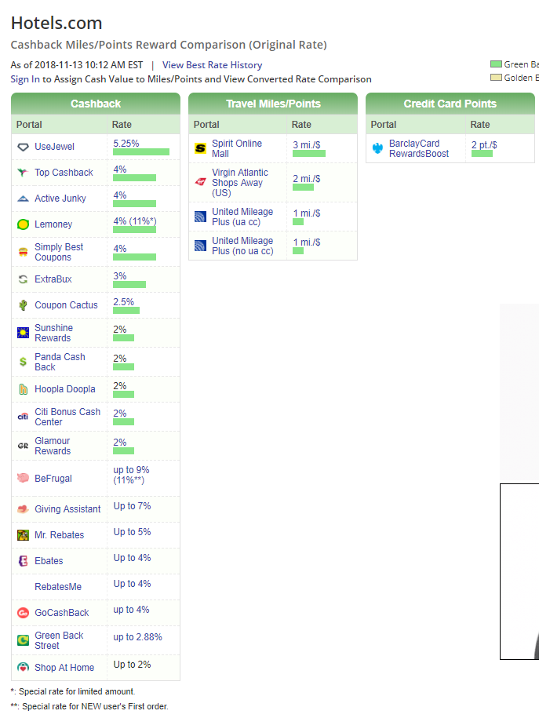
Task: Click the BarclayCard 2 pt./$ rate
Action: click(485, 144)
